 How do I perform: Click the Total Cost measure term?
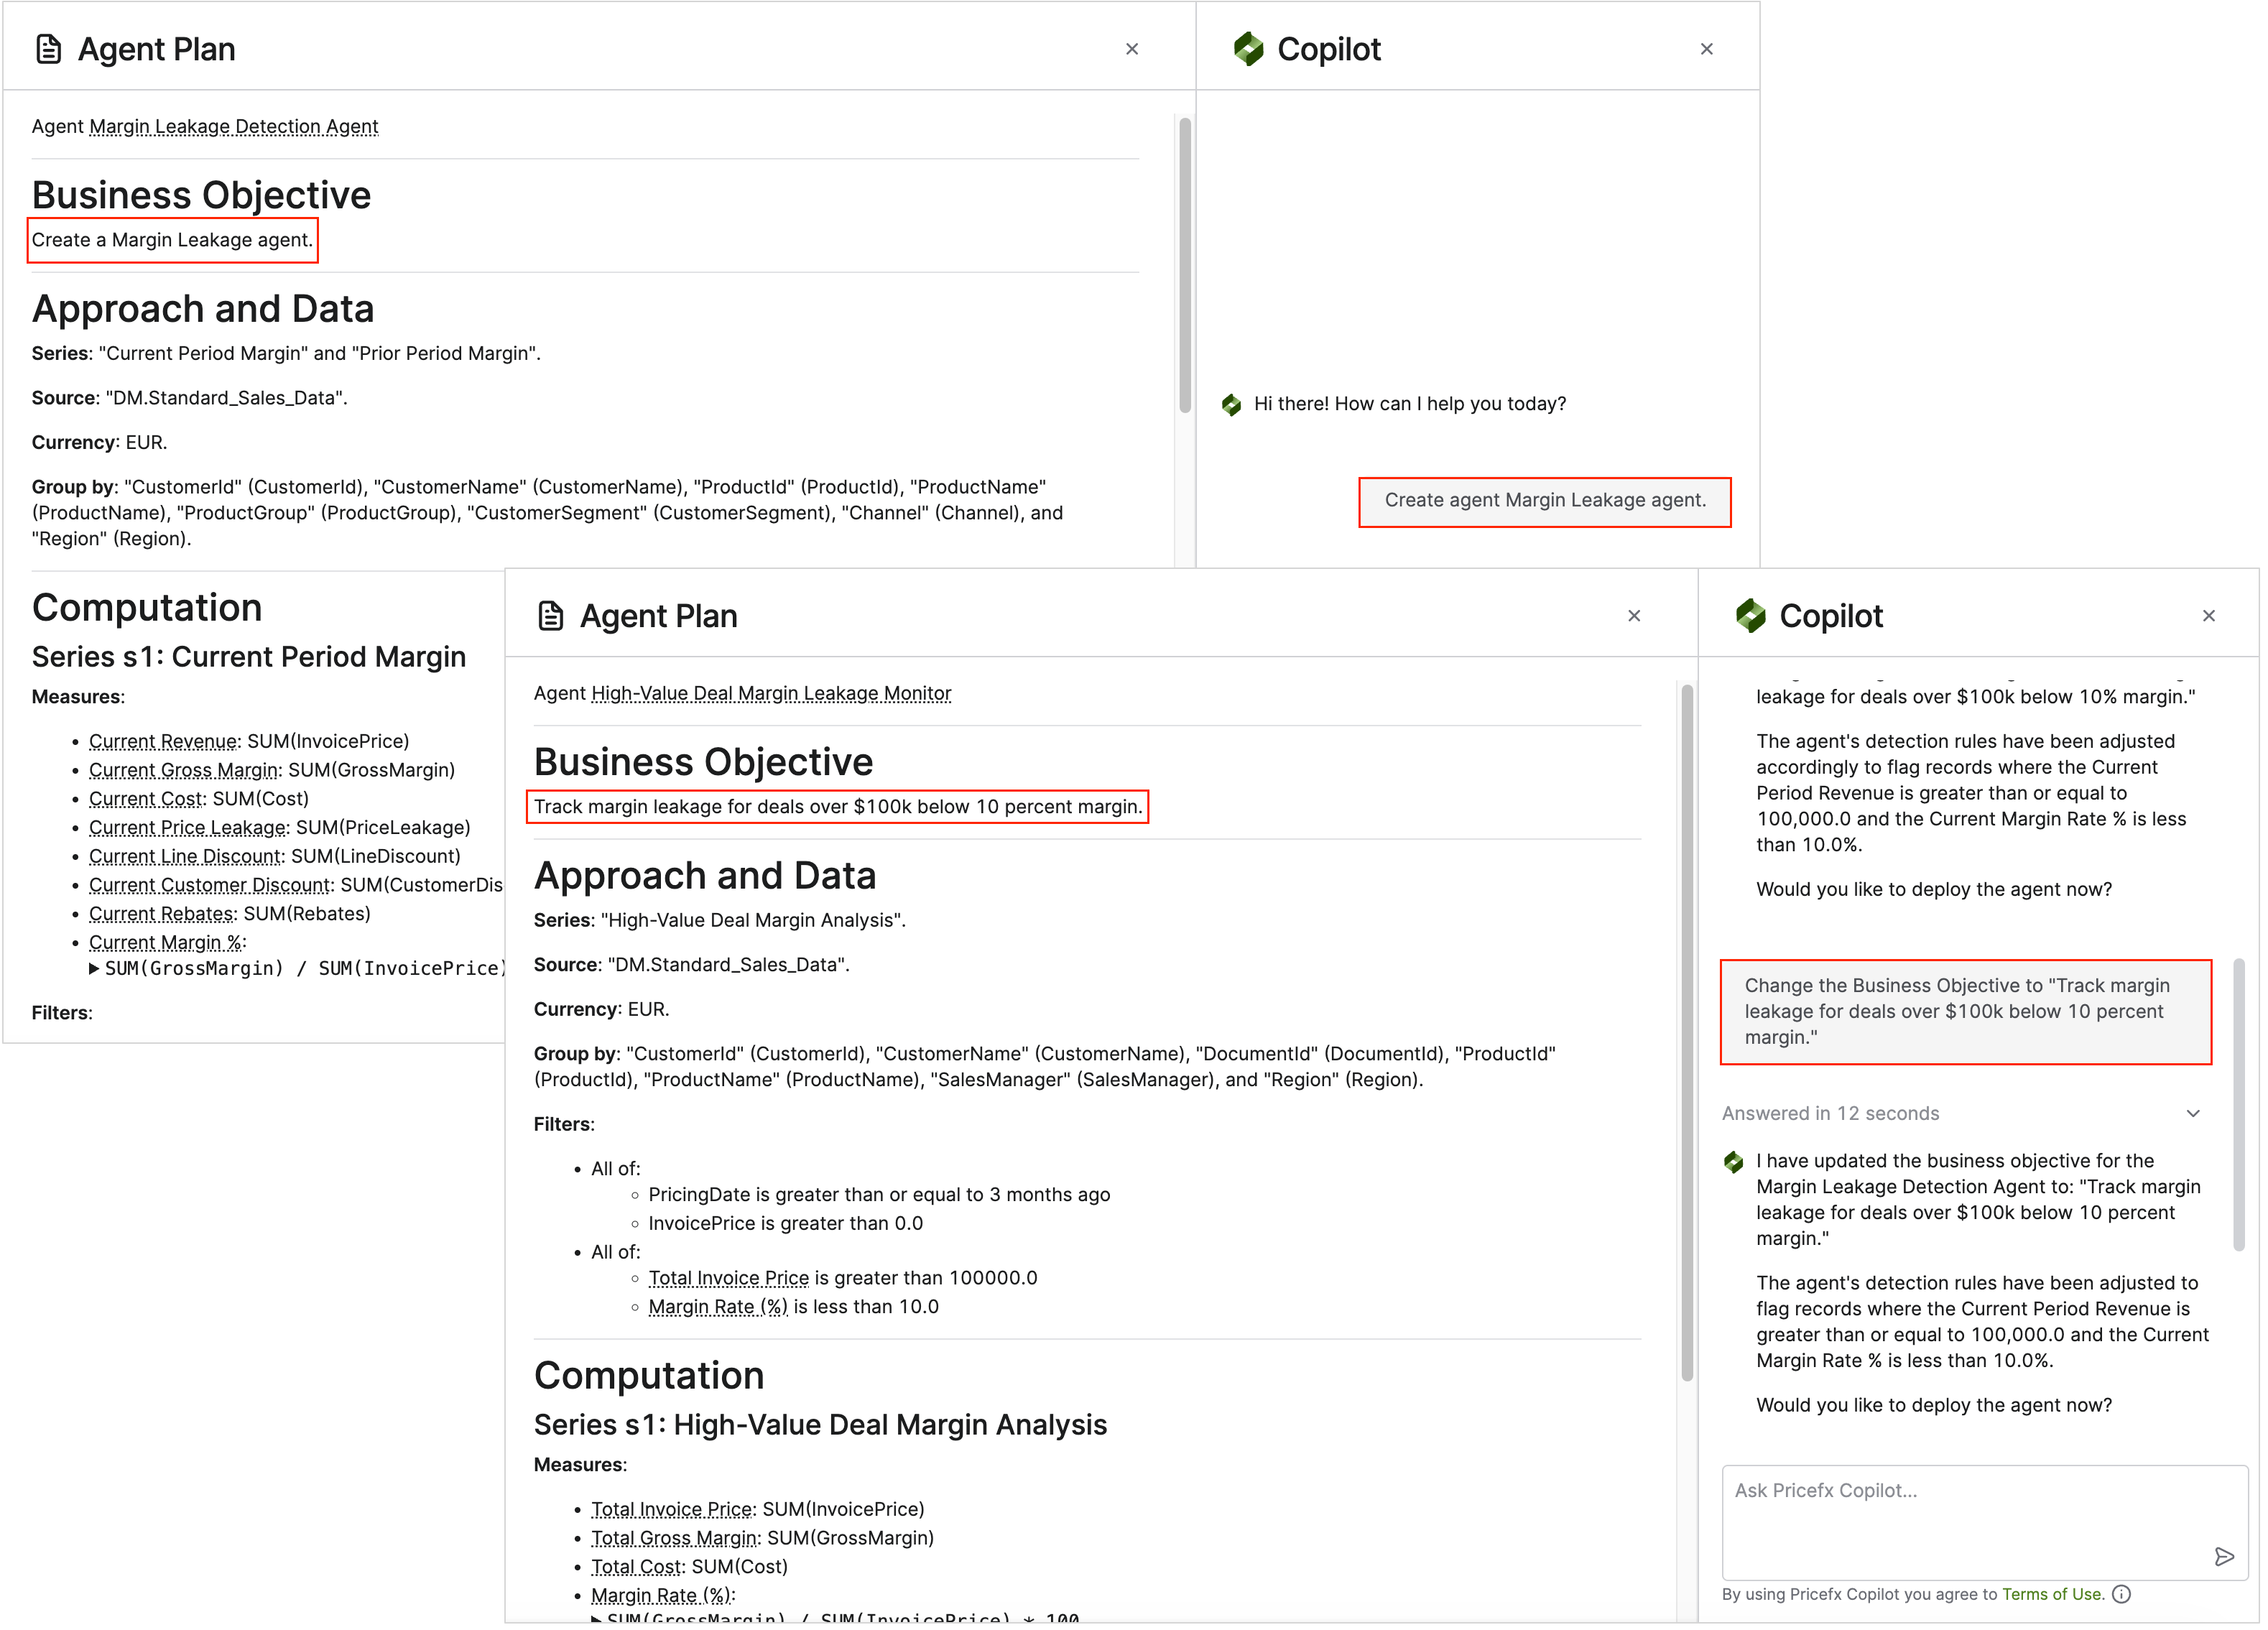pos(636,1567)
